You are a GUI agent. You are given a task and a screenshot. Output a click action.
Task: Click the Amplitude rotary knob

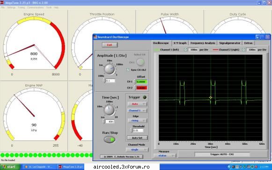[x=109, y=69]
